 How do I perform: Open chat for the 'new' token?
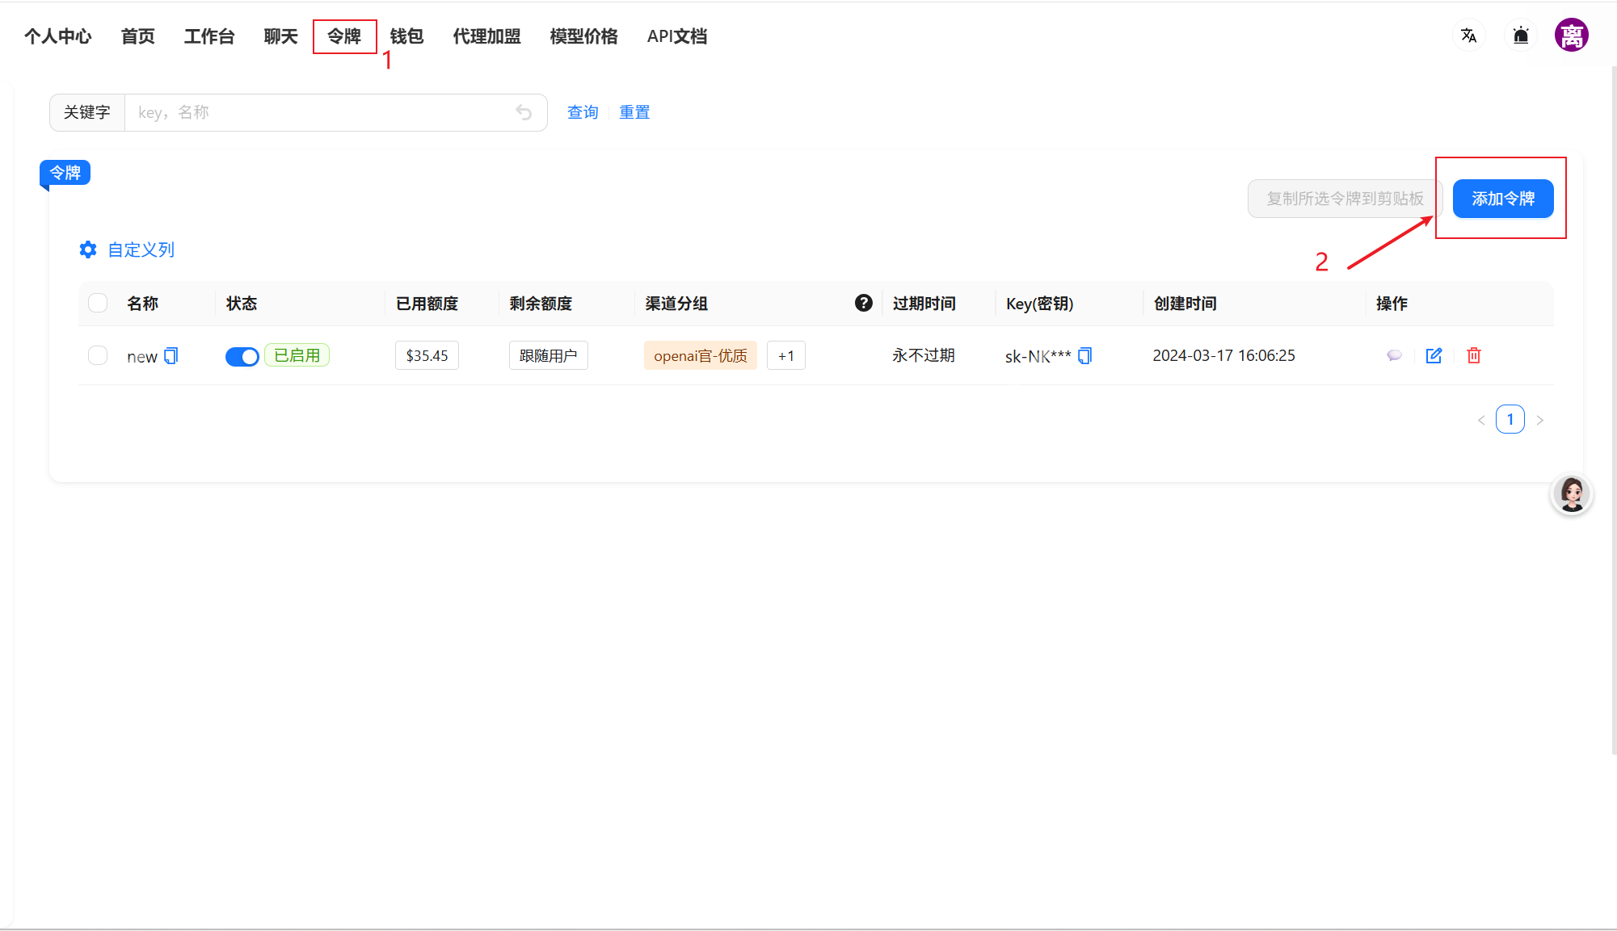1394,355
